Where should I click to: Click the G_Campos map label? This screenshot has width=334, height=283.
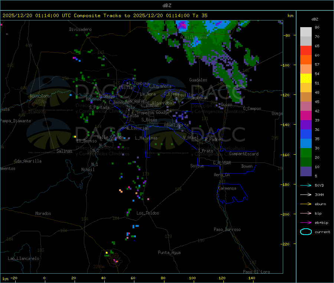pos(252,109)
